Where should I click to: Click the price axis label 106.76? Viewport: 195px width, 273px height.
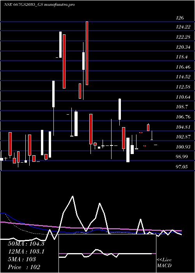[x=183, y=117]
